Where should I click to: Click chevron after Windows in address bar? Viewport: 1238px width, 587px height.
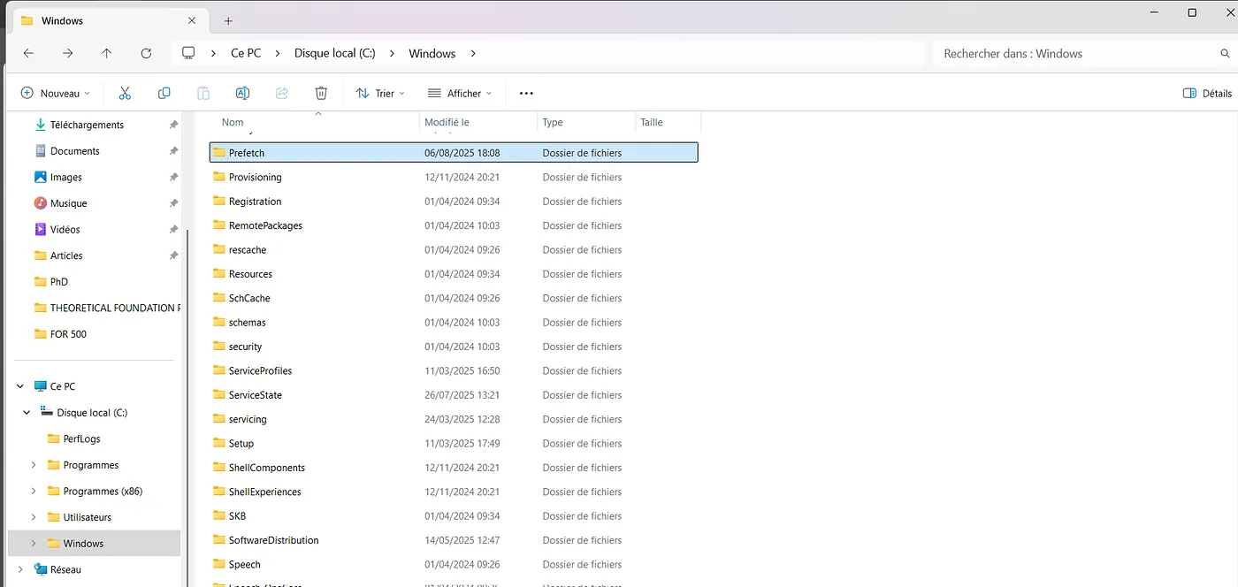click(x=473, y=53)
